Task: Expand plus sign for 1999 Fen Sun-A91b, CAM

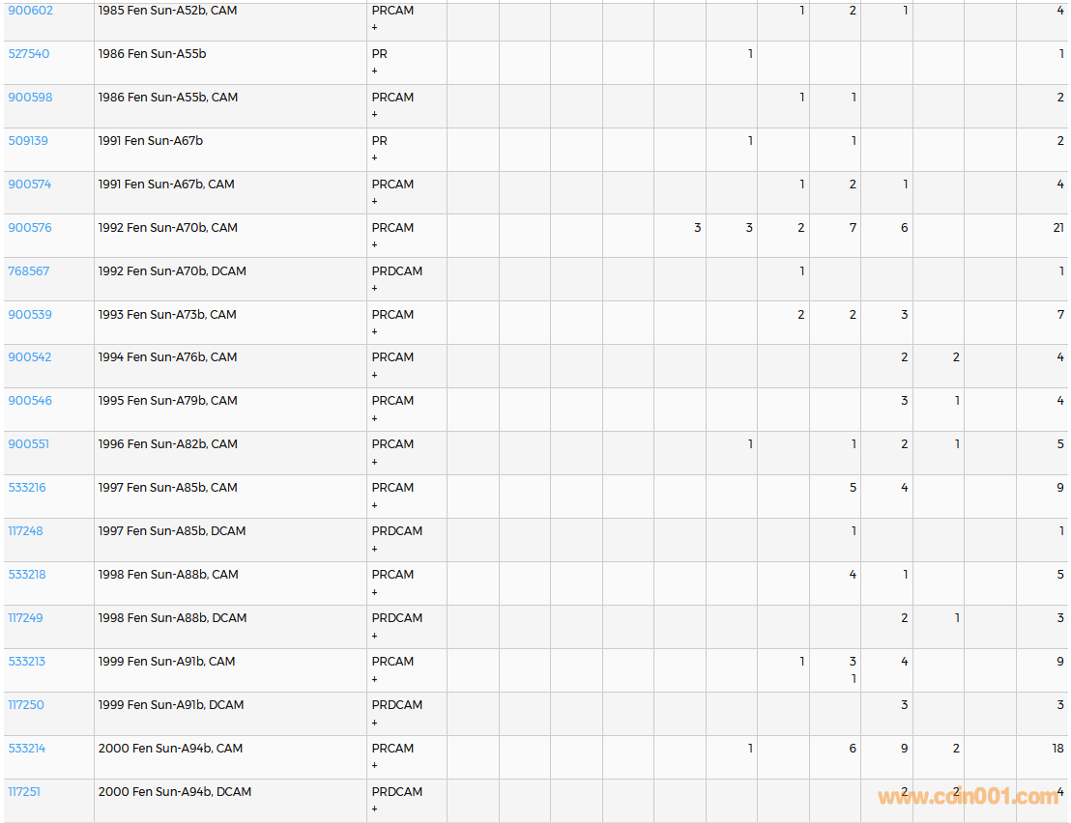Action: click(375, 679)
